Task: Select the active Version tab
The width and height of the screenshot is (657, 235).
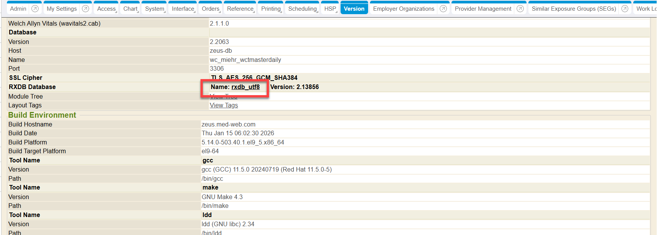Action: click(x=354, y=9)
